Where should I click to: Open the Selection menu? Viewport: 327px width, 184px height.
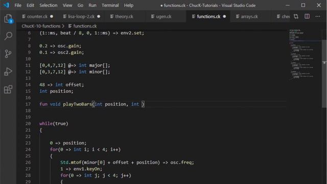(x=49, y=5)
